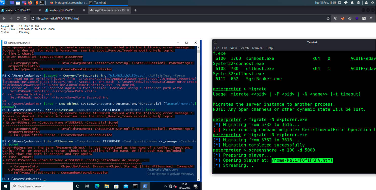Open File menu in Terminal window
The image size is (376, 190).
click(x=216, y=48)
